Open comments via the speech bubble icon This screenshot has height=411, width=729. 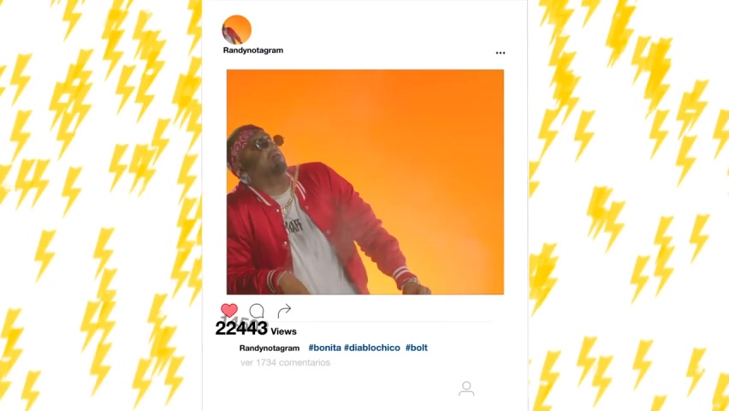(257, 311)
